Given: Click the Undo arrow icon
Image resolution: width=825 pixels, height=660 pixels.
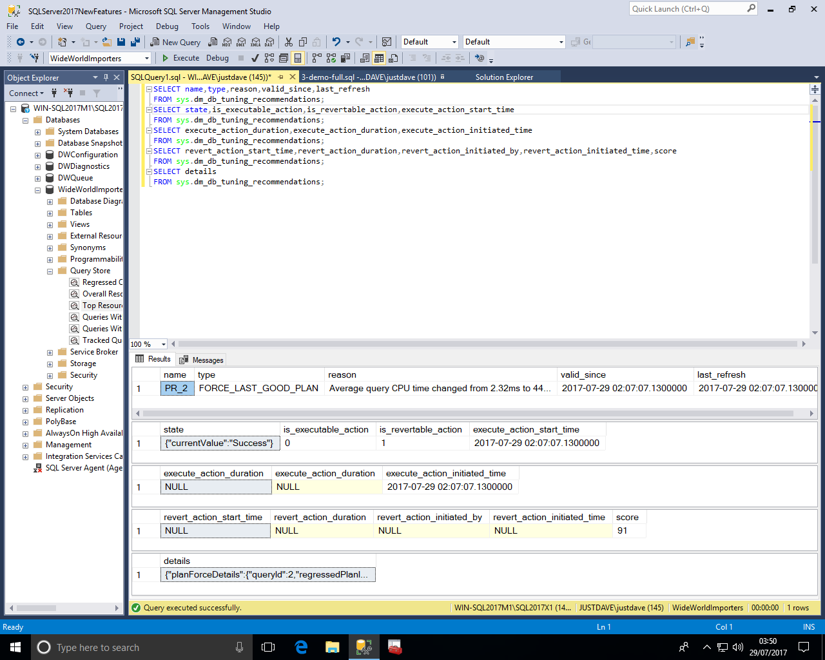Looking at the screenshot, I should [x=336, y=42].
